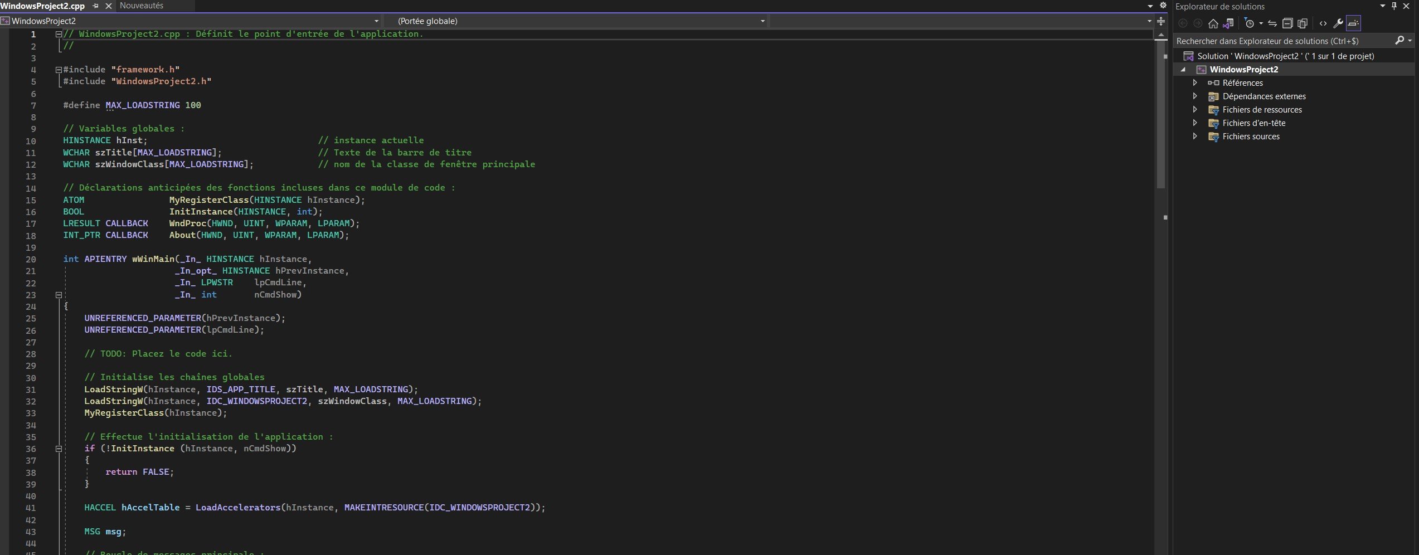This screenshot has width=1419, height=555.
Task: Toggle the Preview Selected Items button
Action: [x=1353, y=23]
